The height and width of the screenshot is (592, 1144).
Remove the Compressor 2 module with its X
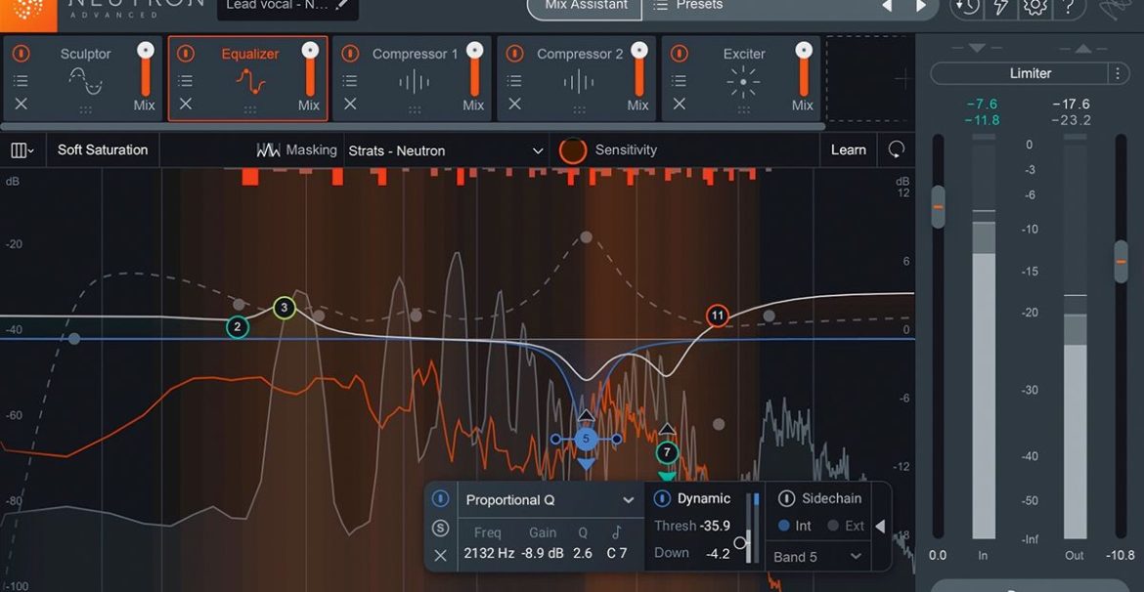515,105
